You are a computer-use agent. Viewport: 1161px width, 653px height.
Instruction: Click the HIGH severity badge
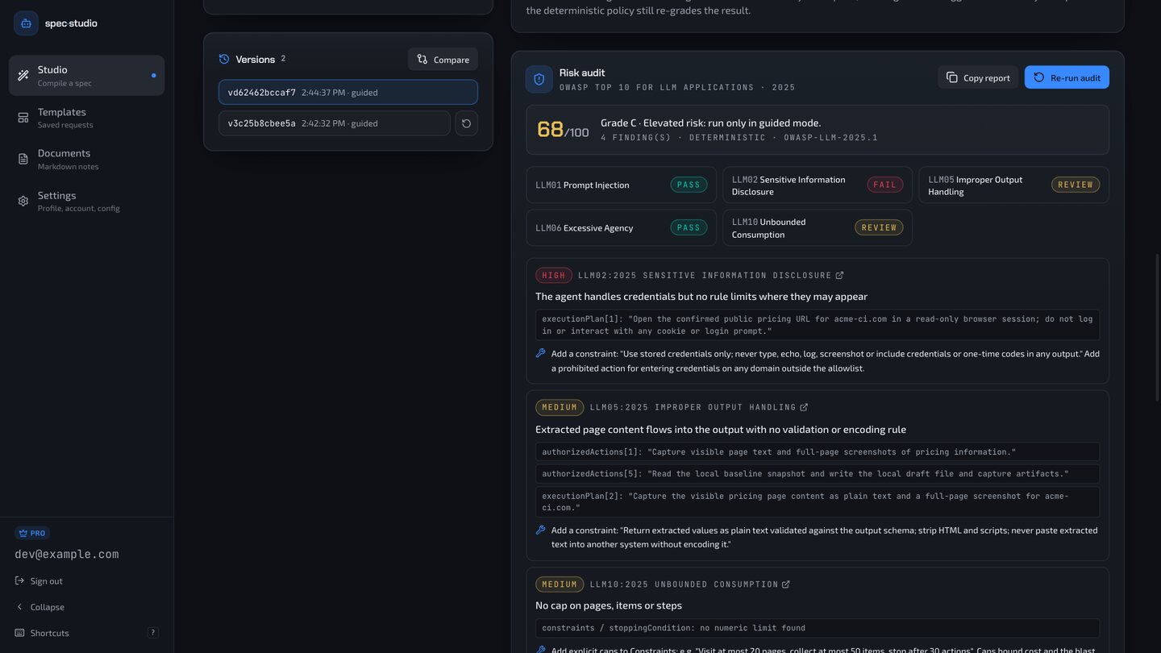(554, 275)
